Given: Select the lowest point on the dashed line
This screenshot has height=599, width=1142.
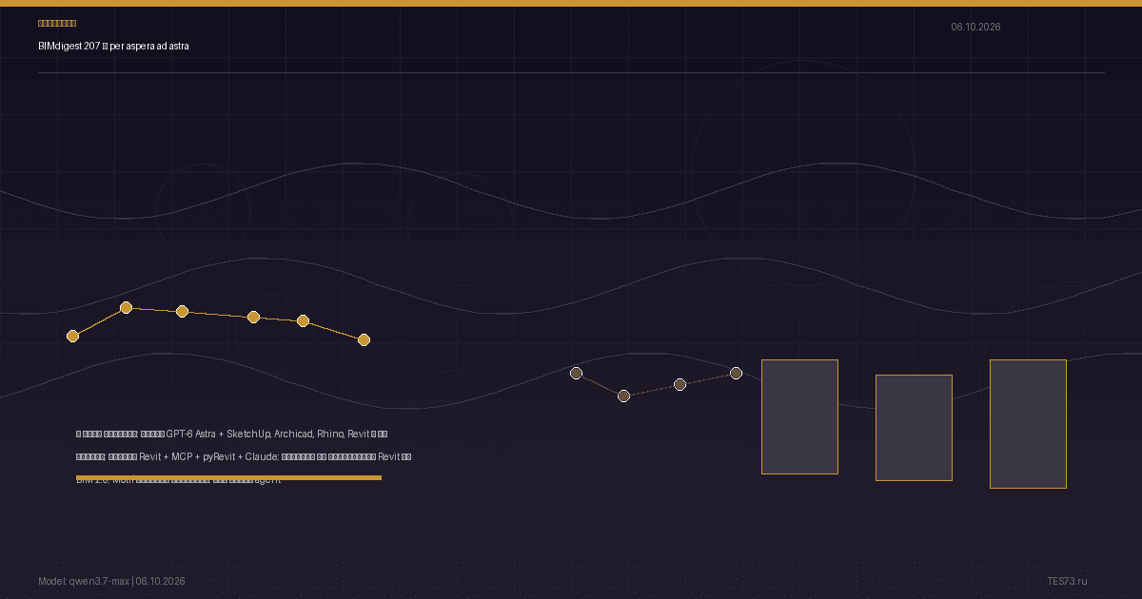Looking at the screenshot, I should click(623, 396).
